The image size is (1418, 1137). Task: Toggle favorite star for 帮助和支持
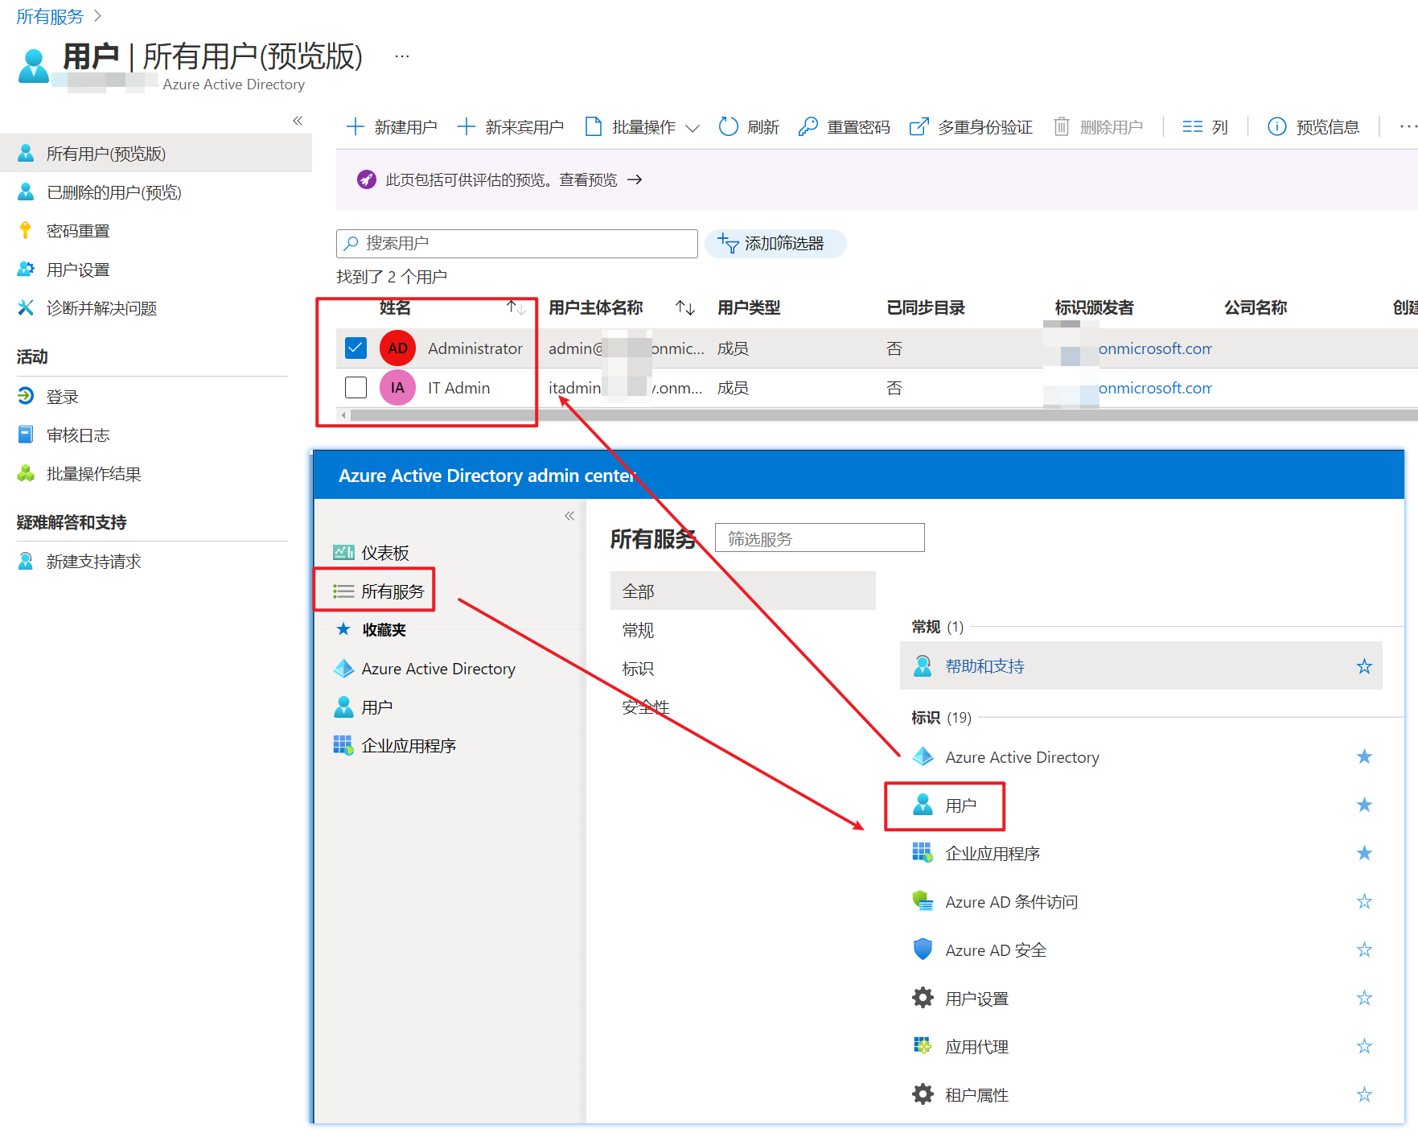pos(1364,667)
